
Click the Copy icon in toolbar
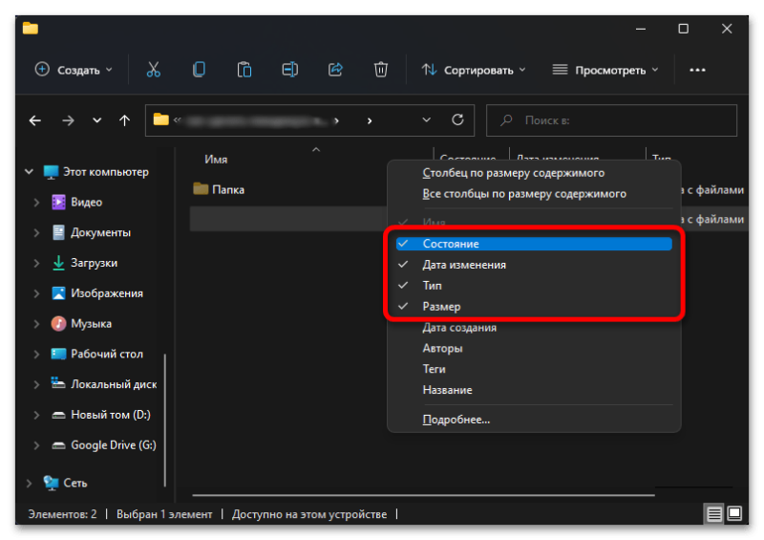tap(199, 70)
